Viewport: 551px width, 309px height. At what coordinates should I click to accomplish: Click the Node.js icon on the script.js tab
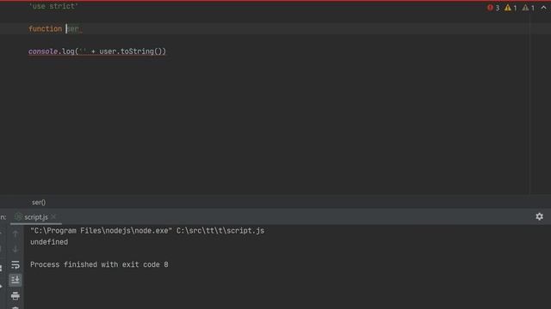pyautogui.click(x=18, y=217)
